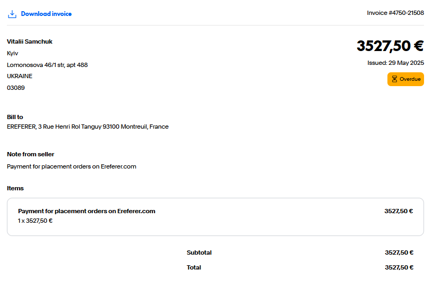The image size is (432, 286).
Task: Click the item price on the right
Action: tap(399, 211)
